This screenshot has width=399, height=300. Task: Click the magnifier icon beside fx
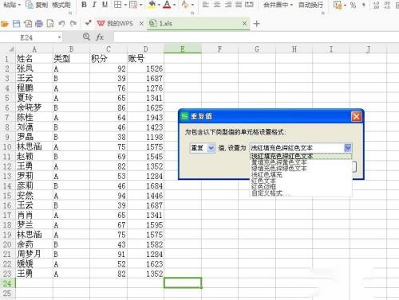[x=86, y=37]
